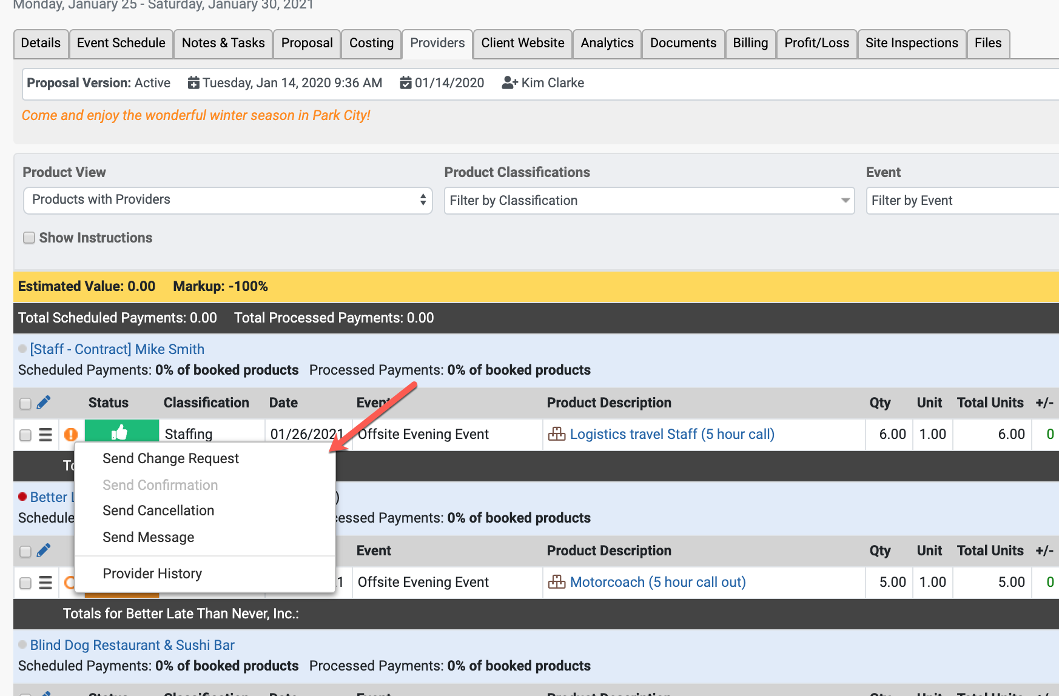Go to the Proposal tab
The height and width of the screenshot is (696, 1059).
click(307, 43)
